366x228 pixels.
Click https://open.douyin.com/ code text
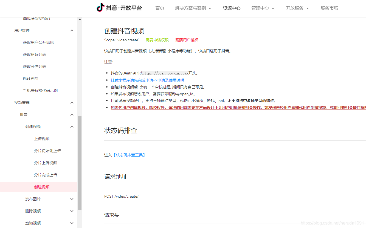165,73
